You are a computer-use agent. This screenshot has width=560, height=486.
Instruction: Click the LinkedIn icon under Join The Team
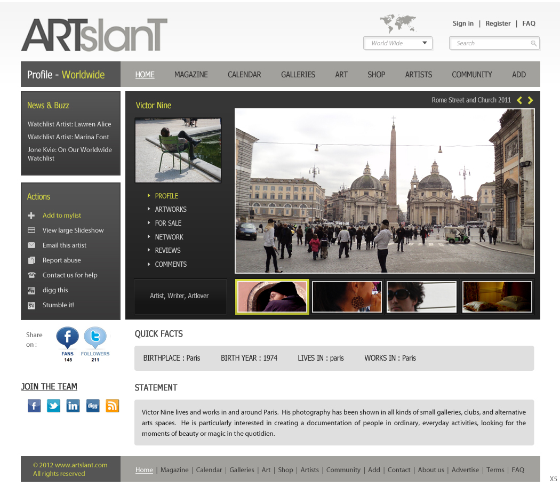pos(73,405)
